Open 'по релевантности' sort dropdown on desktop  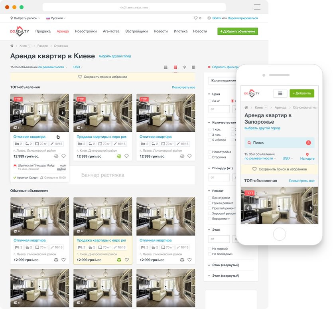tap(53, 67)
